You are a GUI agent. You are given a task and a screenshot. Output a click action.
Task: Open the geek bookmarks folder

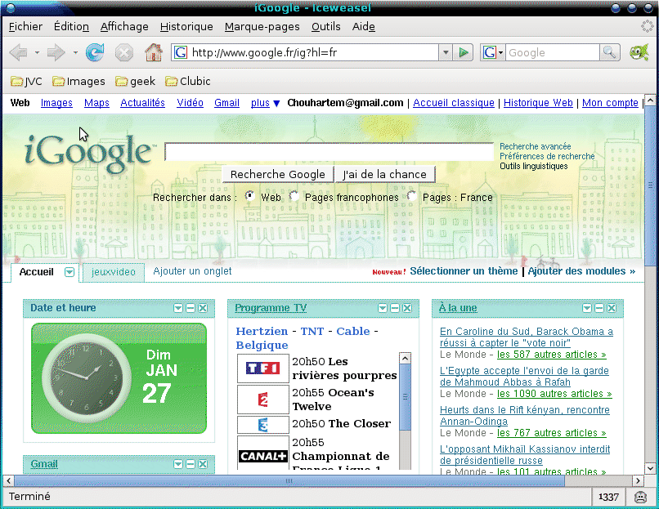[136, 81]
